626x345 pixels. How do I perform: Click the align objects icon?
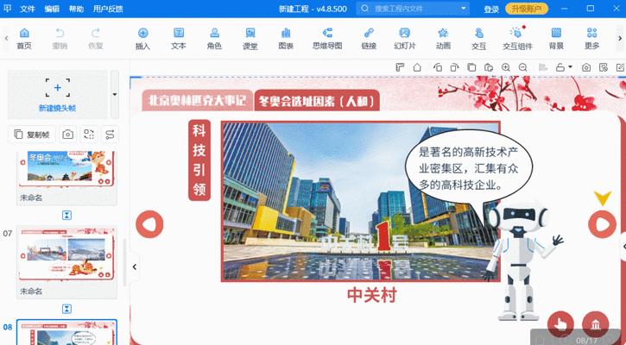[x=542, y=67]
